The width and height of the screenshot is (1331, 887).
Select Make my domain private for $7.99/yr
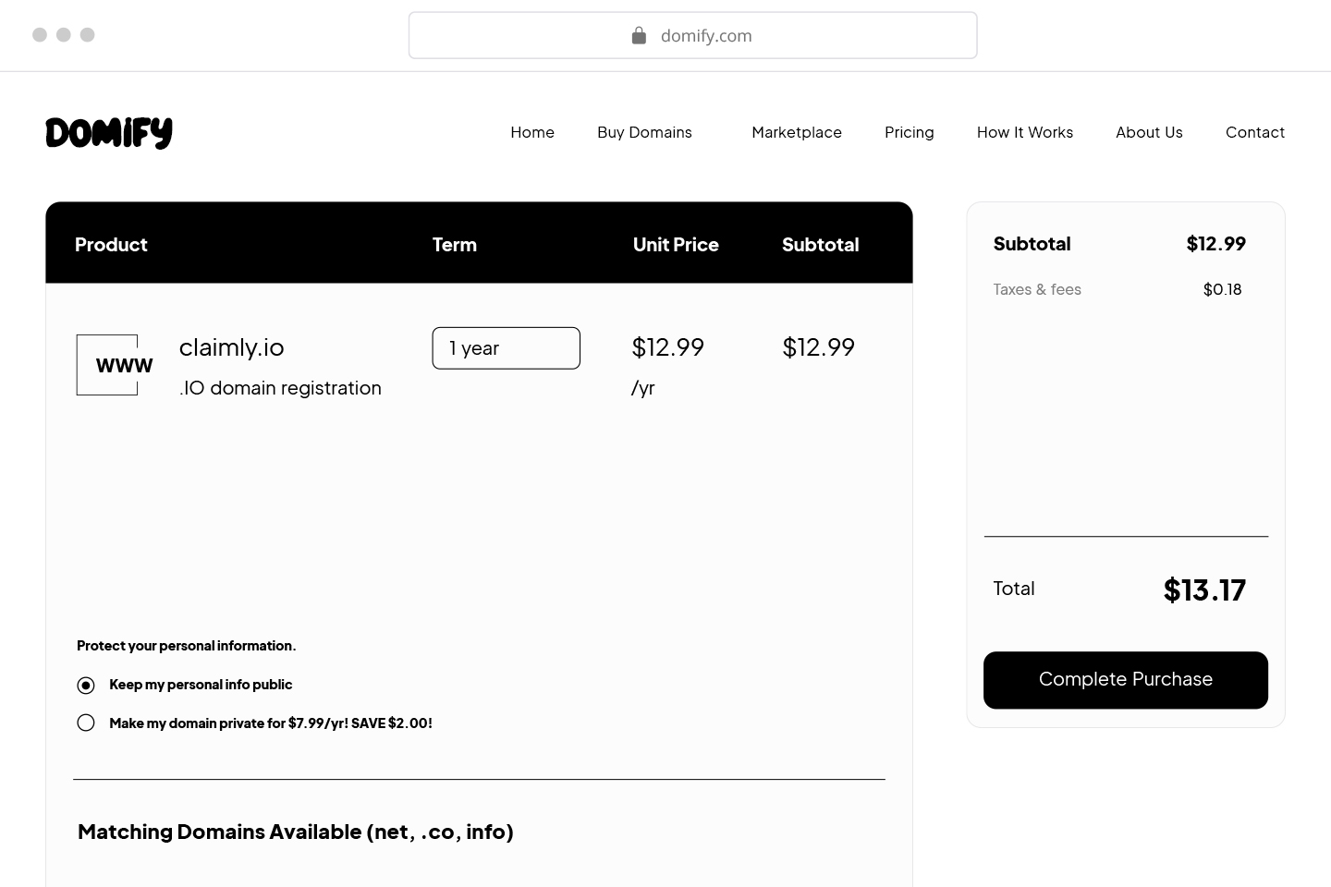click(86, 723)
